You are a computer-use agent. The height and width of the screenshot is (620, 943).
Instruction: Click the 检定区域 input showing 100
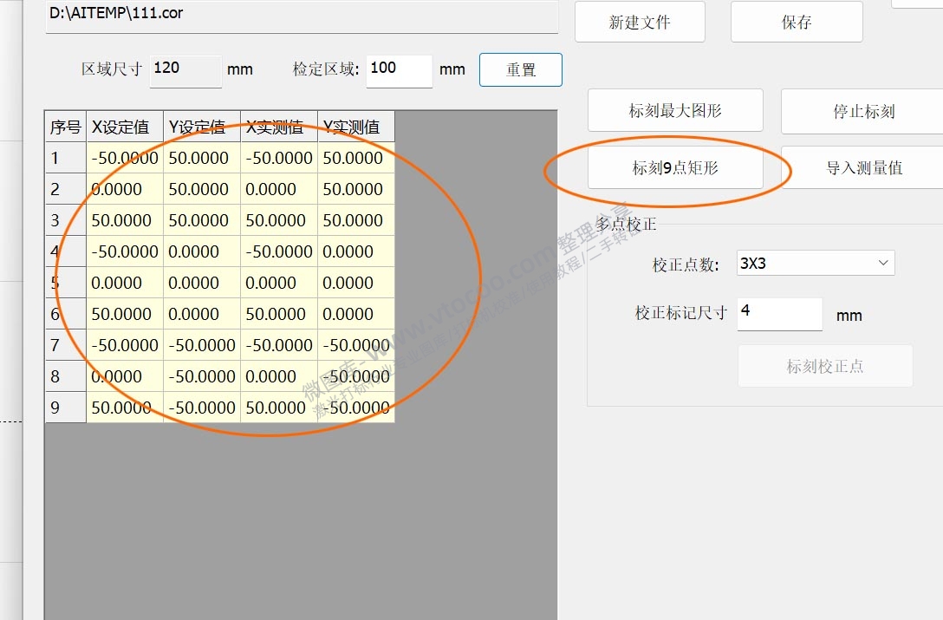point(399,71)
